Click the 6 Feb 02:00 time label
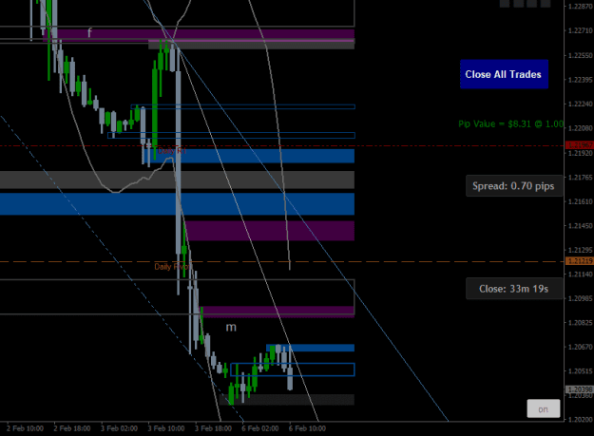 (260, 428)
